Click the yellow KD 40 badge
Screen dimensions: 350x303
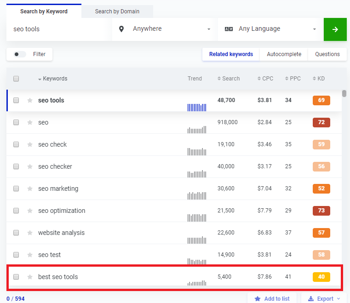321,277
